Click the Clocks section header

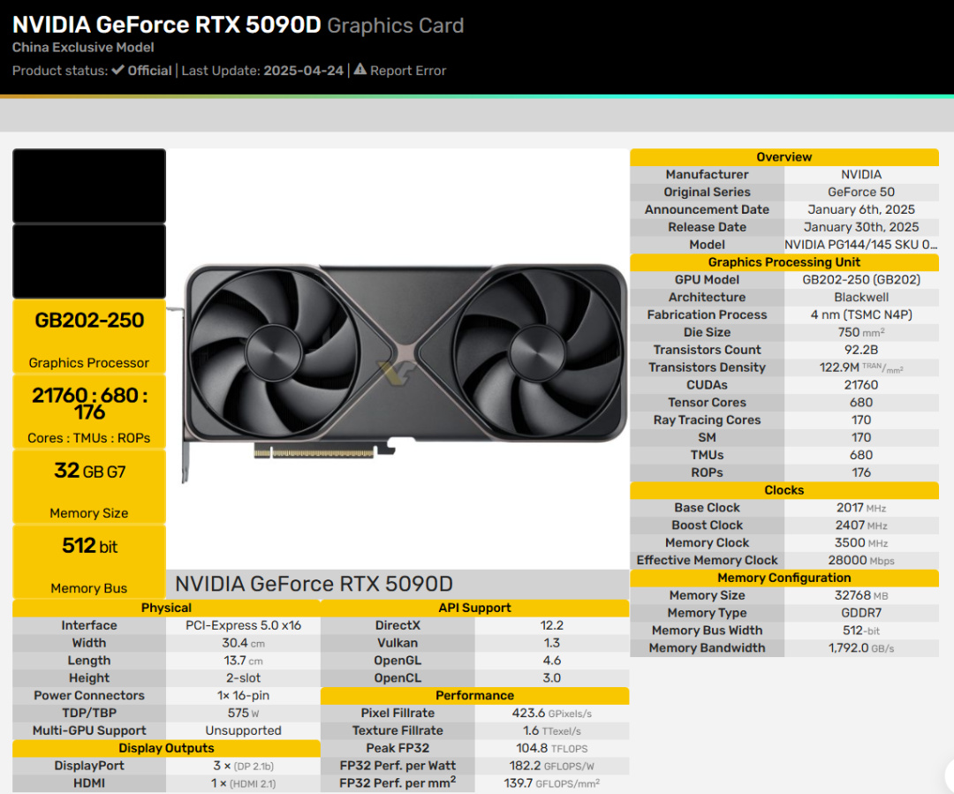[x=784, y=490]
